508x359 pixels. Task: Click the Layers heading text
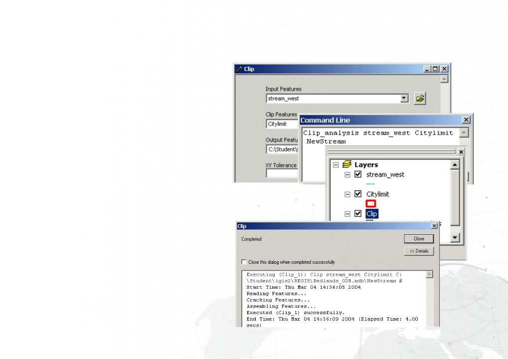coord(366,165)
